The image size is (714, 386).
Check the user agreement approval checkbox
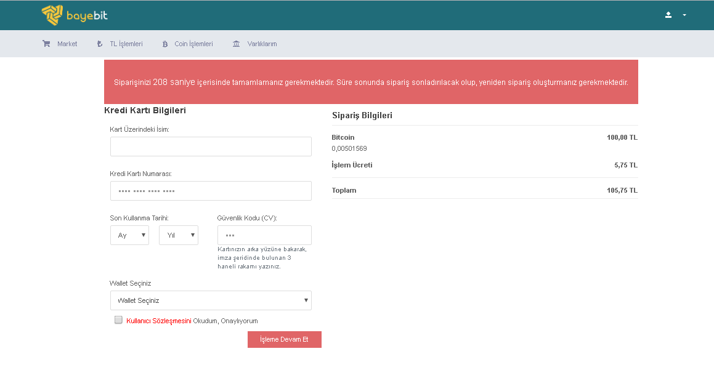click(118, 320)
